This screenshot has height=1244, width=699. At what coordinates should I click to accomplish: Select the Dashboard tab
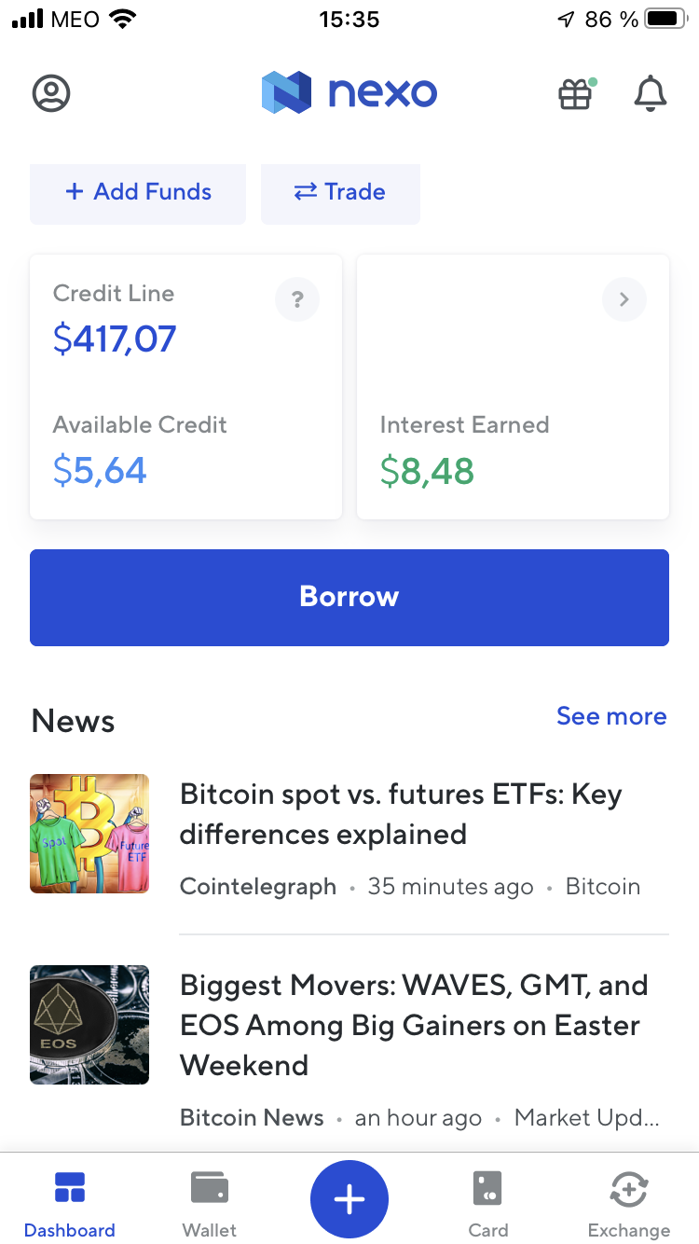tap(70, 1201)
